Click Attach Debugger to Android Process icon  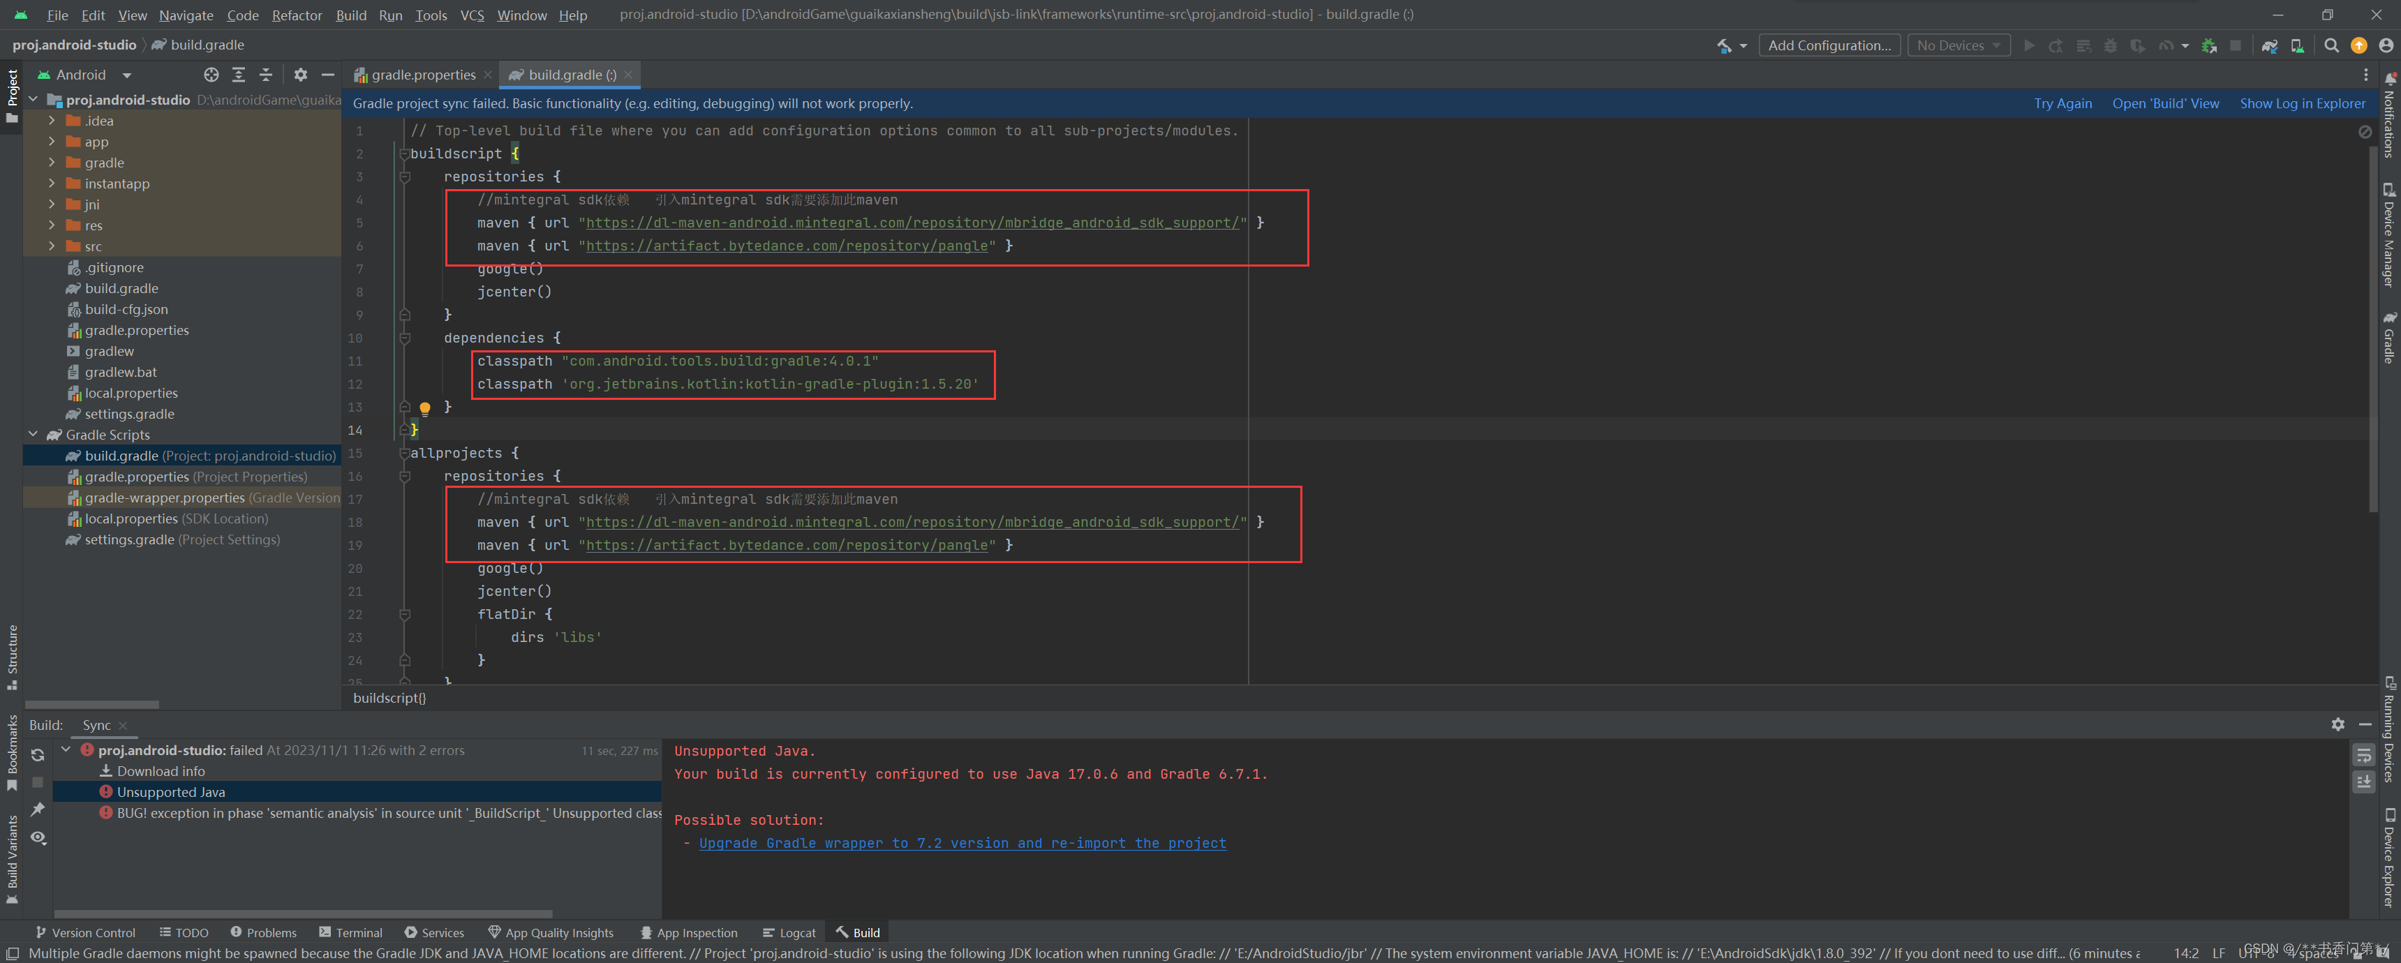click(2208, 45)
